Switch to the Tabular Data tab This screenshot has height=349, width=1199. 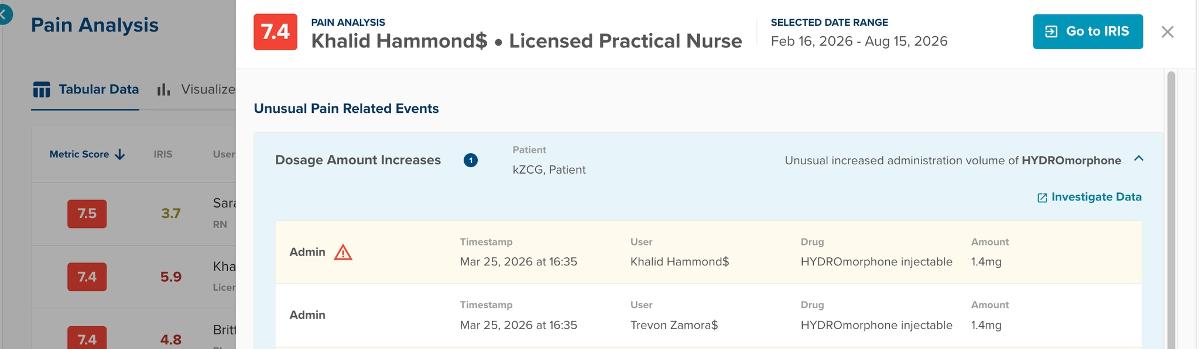[85, 89]
